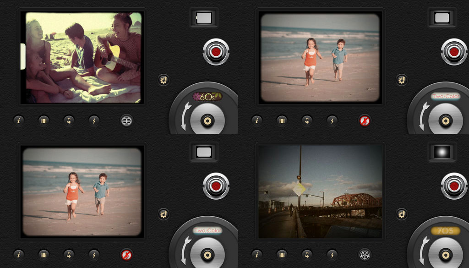Image resolution: width=469 pixels, height=268 pixels.
Task: Switch camera in the 60s panel
Action: (69, 120)
